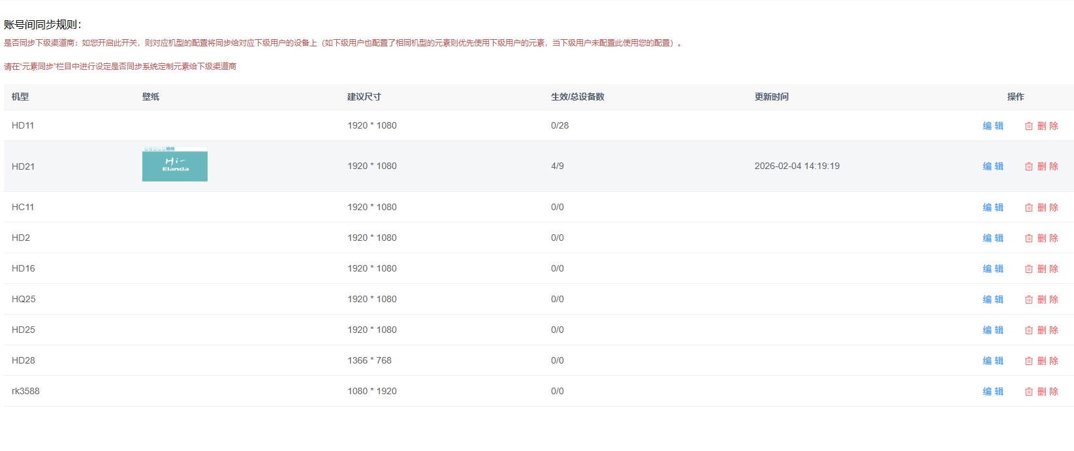Select the HQ25 model name cell
Viewport: 1074px width, 451px height.
(x=24, y=299)
